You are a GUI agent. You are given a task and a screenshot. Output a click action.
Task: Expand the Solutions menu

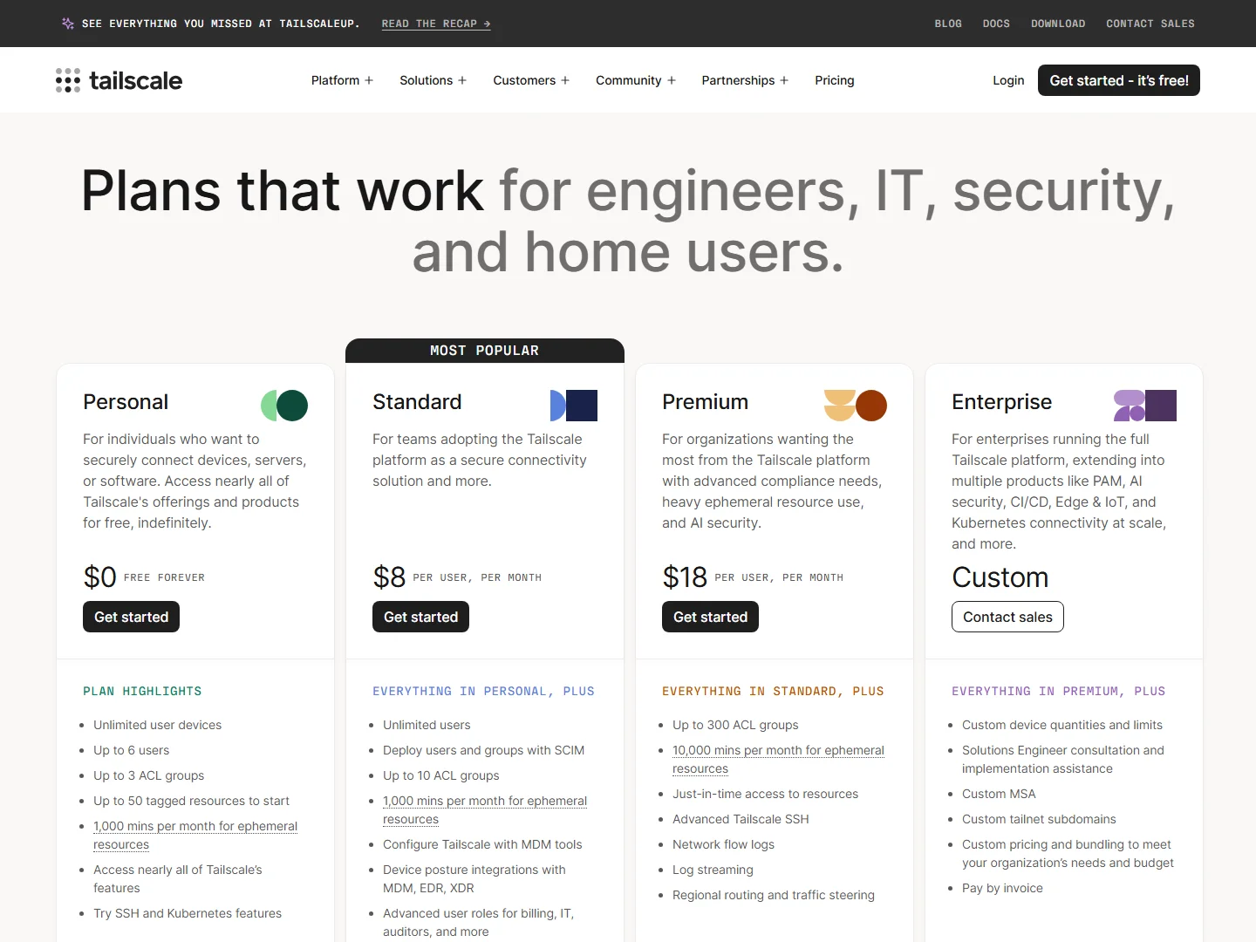(x=433, y=80)
